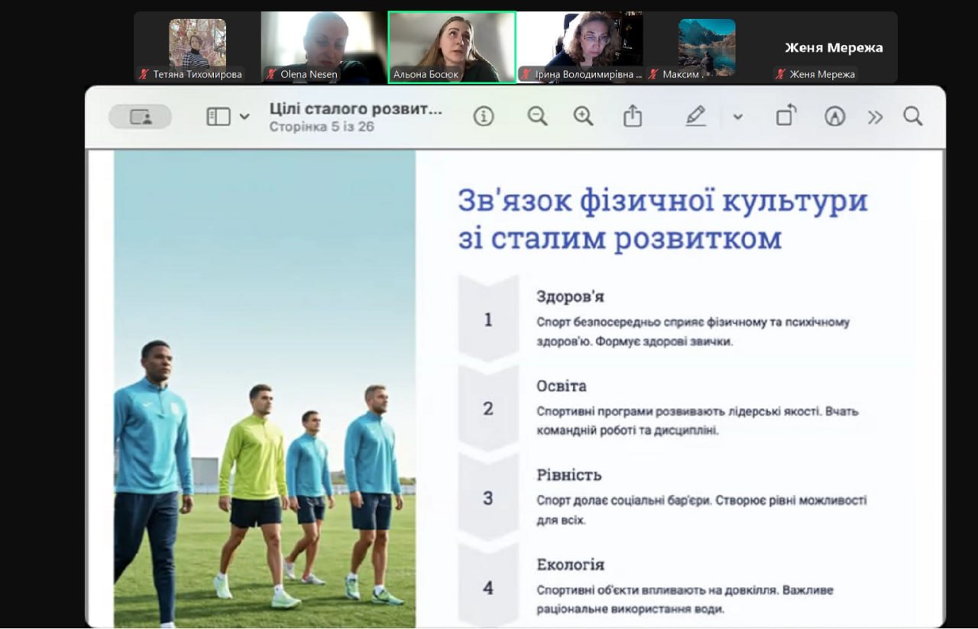978x629 pixels.
Task: Click the Женя Мережа participant tile
Action: click(834, 47)
